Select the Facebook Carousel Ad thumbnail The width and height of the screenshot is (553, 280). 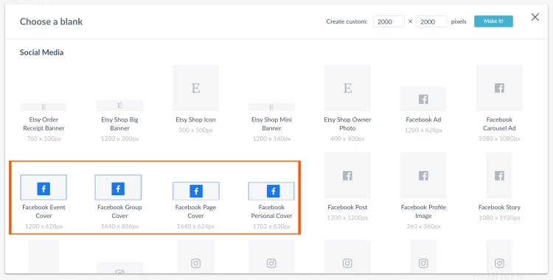coord(499,88)
